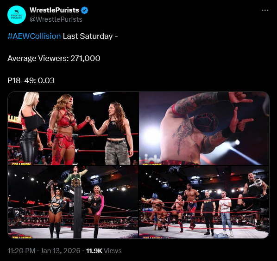Click the woman in camo pants
The width and height of the screenshot is (277, 261).
(116, 133)
